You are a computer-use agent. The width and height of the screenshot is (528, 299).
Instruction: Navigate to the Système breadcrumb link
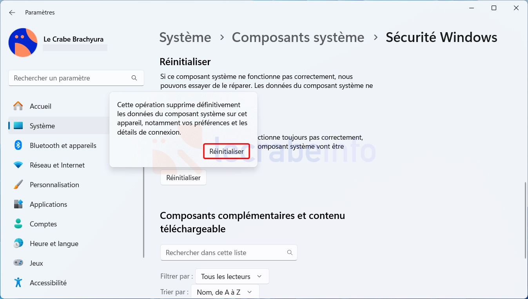point(185,37)
